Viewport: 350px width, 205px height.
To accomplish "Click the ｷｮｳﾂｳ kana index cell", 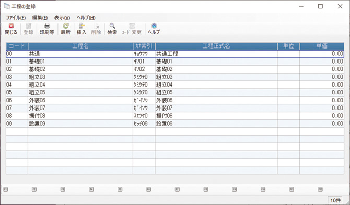I will tap(144, 54).
